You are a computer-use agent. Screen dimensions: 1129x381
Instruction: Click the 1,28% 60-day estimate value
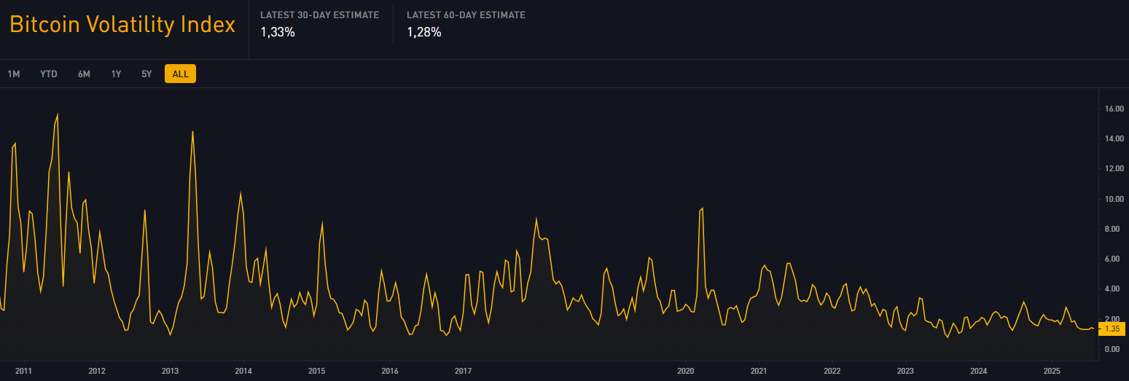pos(423,32)
